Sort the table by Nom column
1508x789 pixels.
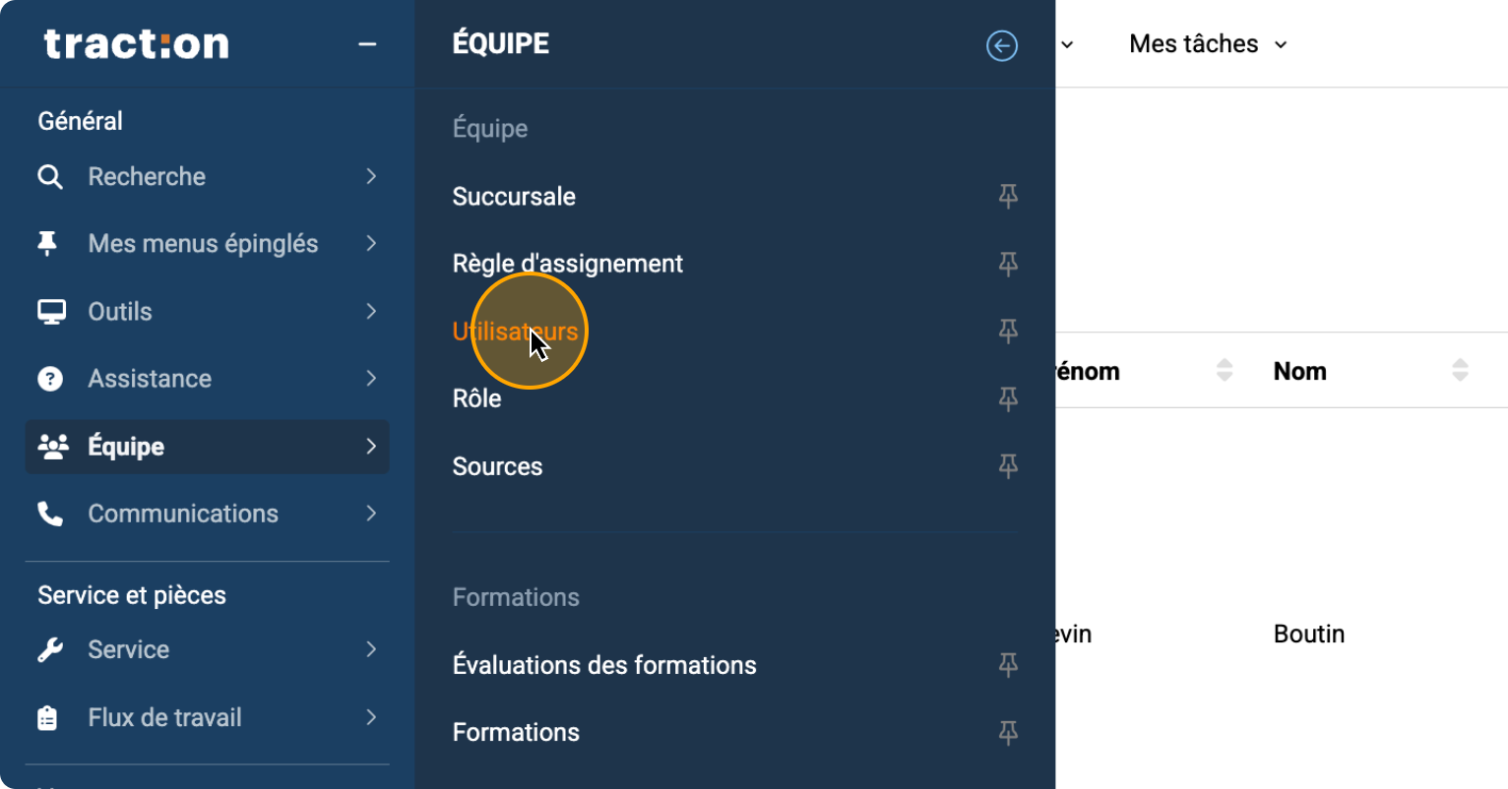pos(1460,371)
